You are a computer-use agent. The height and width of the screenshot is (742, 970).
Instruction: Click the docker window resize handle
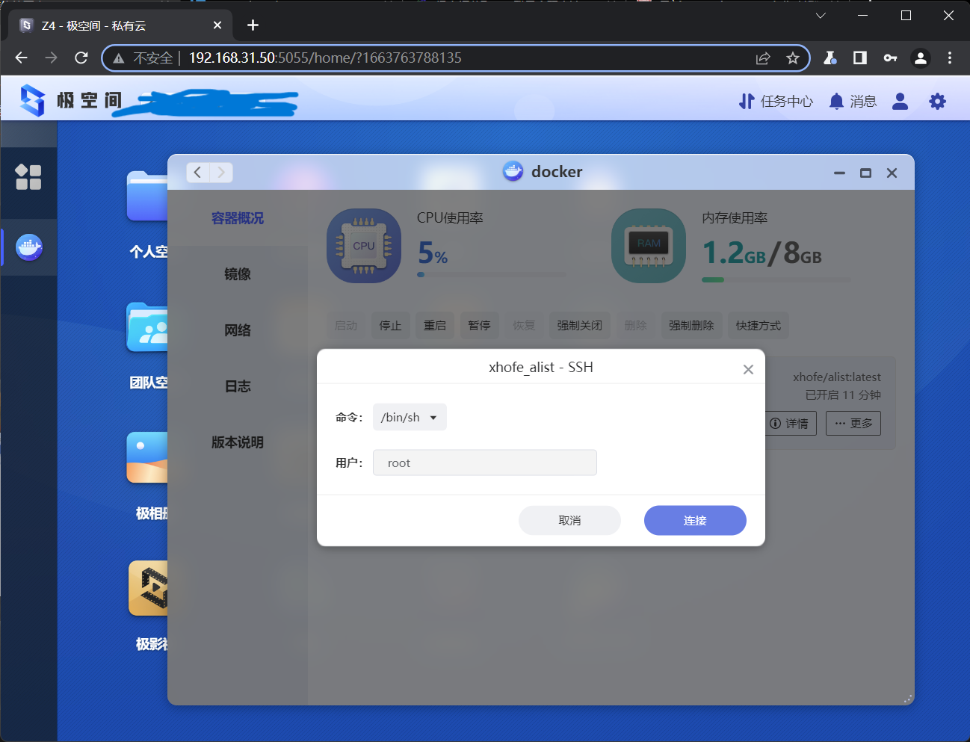pos(908,699)
